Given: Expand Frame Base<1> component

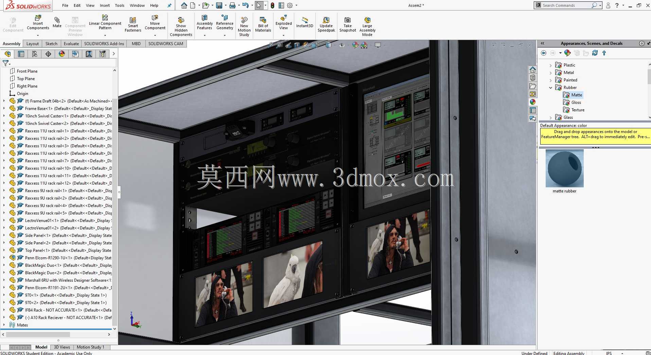Looking at the screenshot, I should pyautogui.click(x=4, y=108).
